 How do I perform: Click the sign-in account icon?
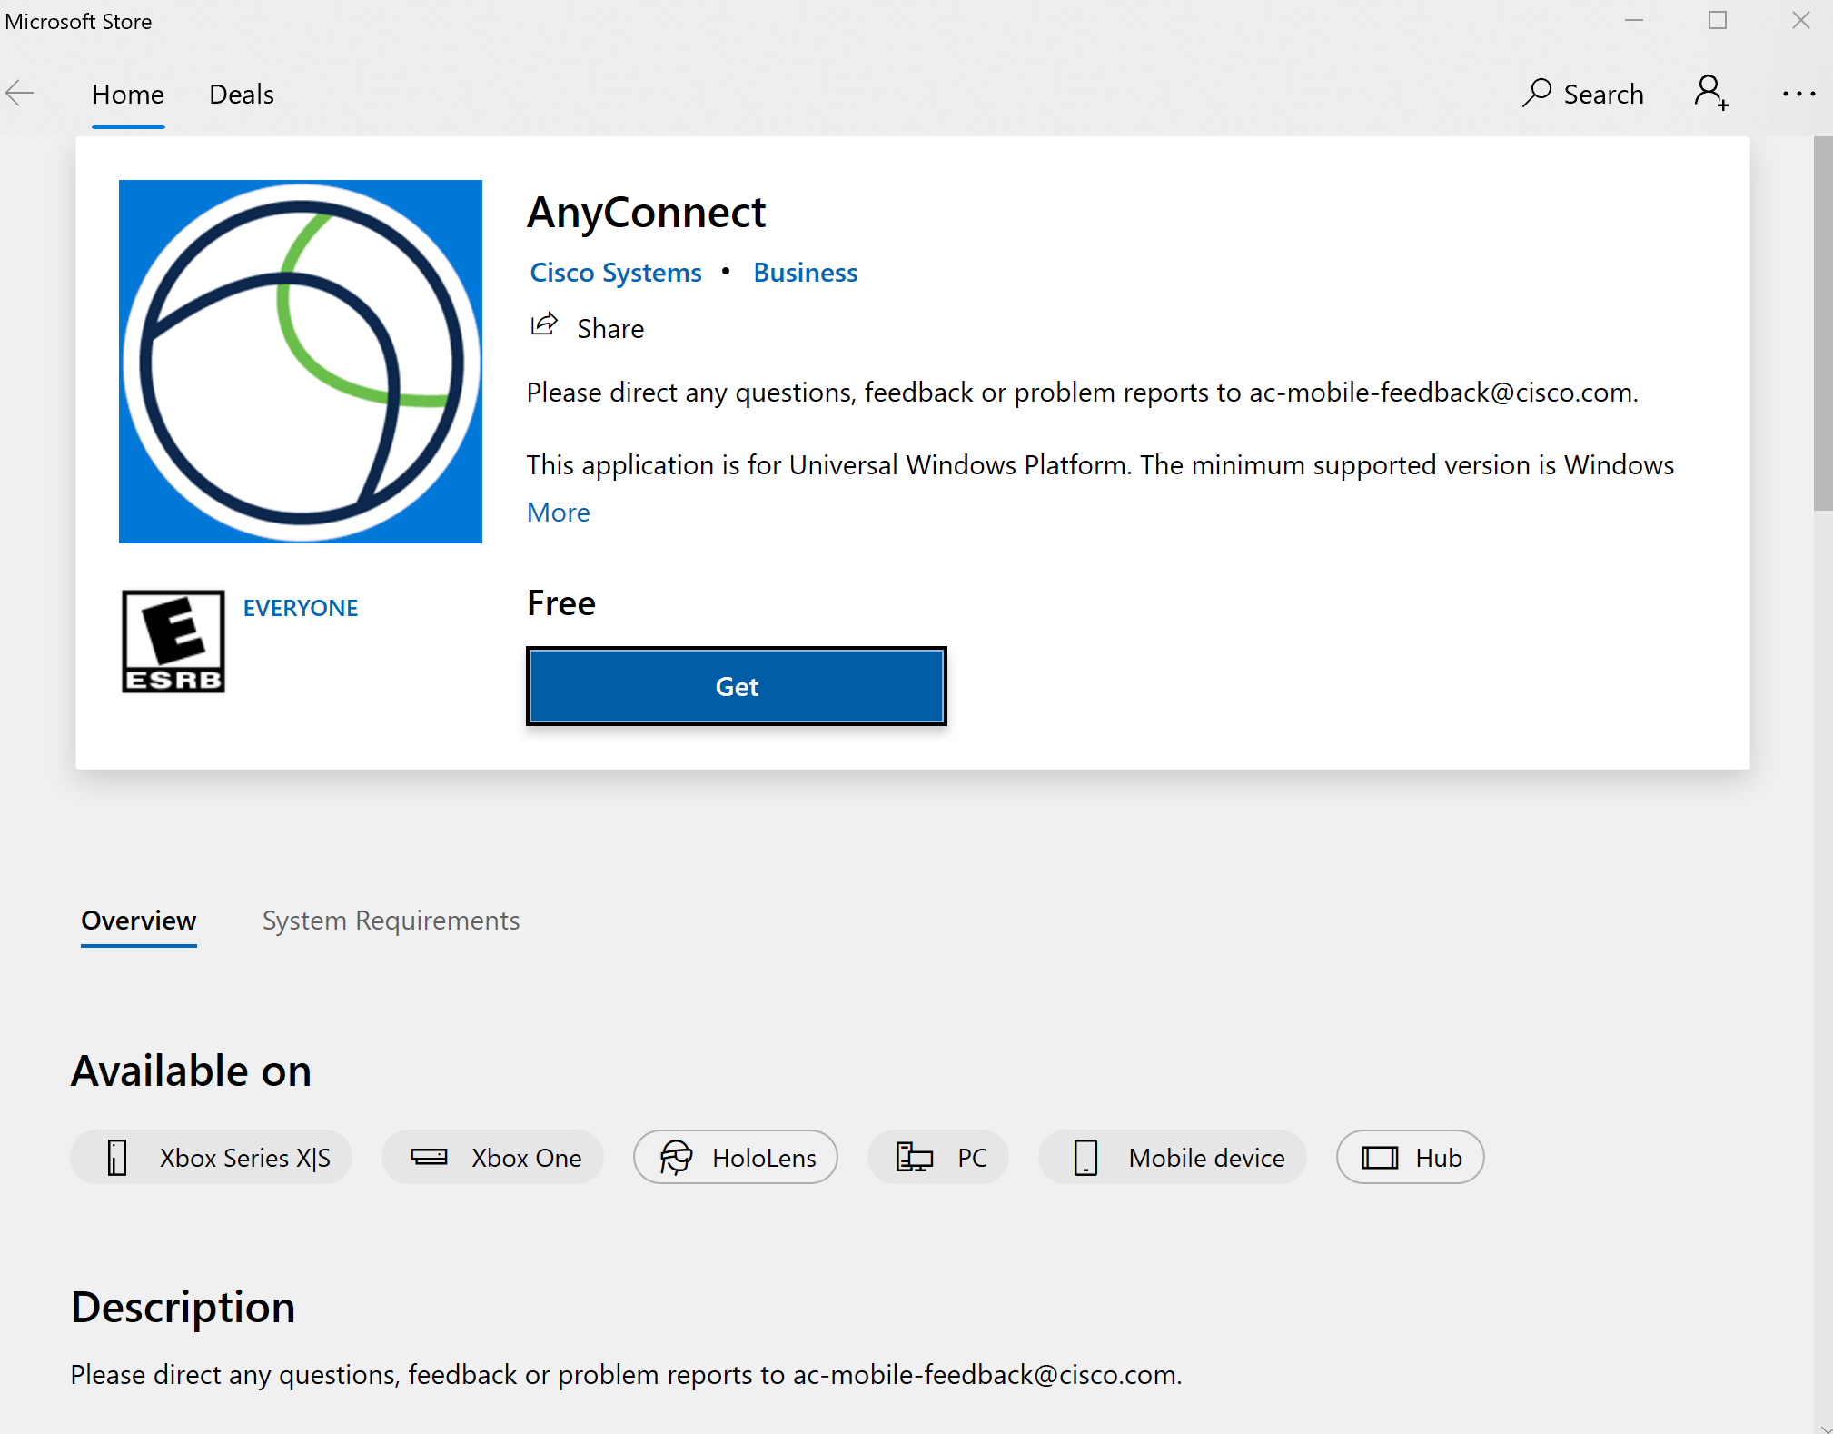1710,92
